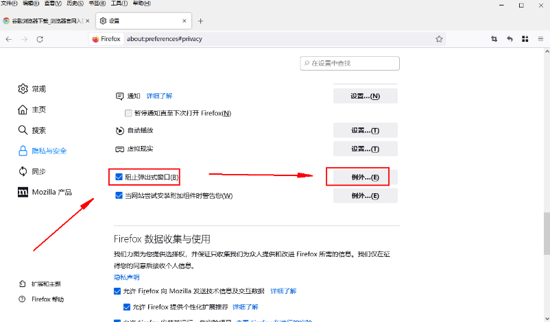This screenshot has width=550, height=322.
Task: Open the 工具(T) menu
Action: click(x=119, y=3)
